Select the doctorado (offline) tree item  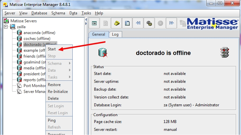[40, 44]
